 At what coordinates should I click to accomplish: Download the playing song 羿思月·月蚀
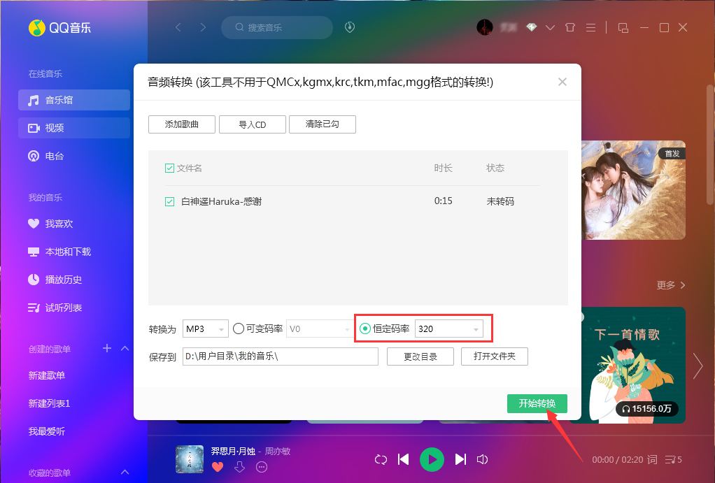pyautogui.click(x=240, y=466)
